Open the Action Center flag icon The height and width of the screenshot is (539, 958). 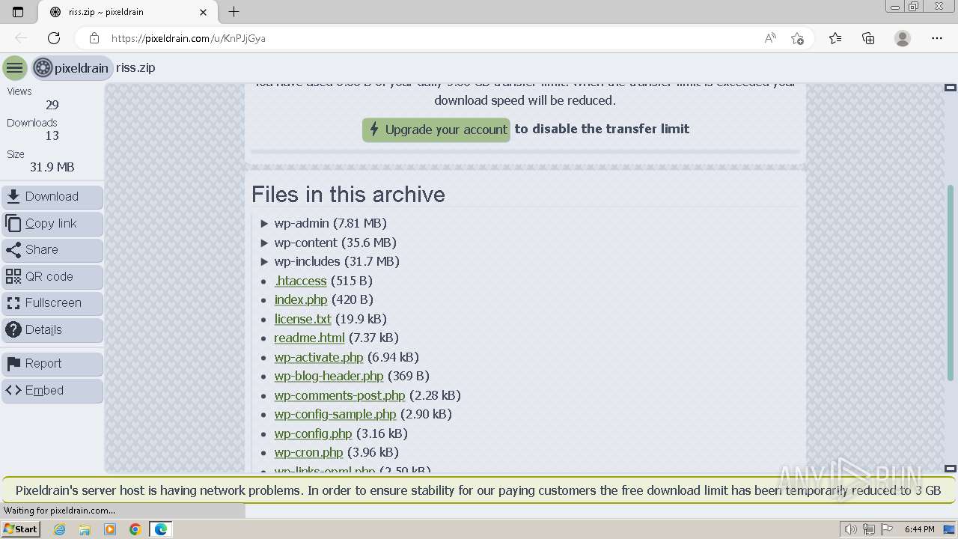tap(887, 529)
